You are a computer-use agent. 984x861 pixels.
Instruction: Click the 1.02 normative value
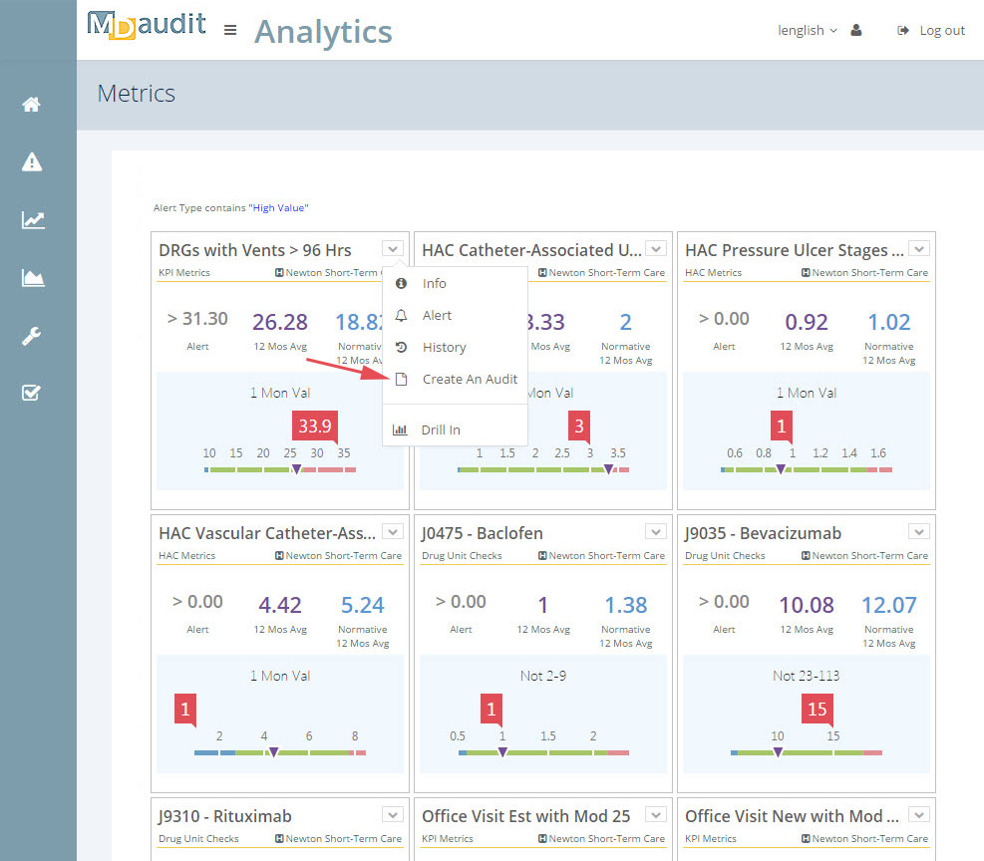click(888, 322)
